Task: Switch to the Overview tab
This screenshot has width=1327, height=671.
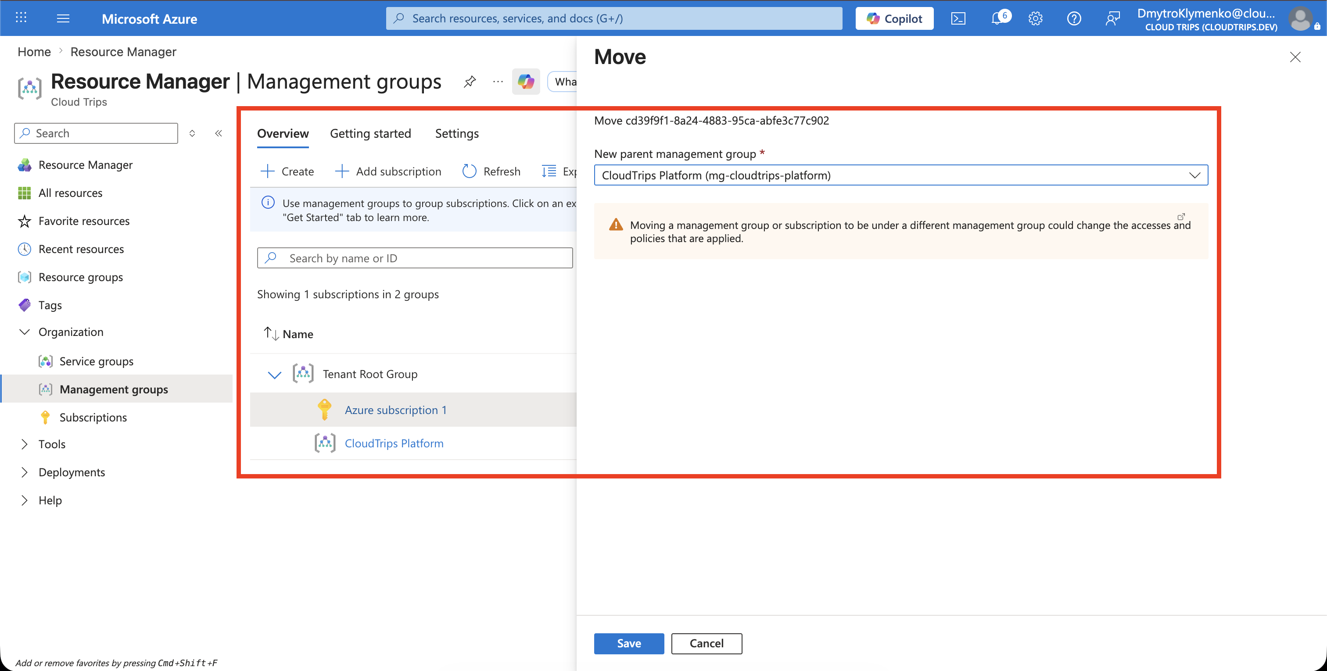Action: pos(283,134)
